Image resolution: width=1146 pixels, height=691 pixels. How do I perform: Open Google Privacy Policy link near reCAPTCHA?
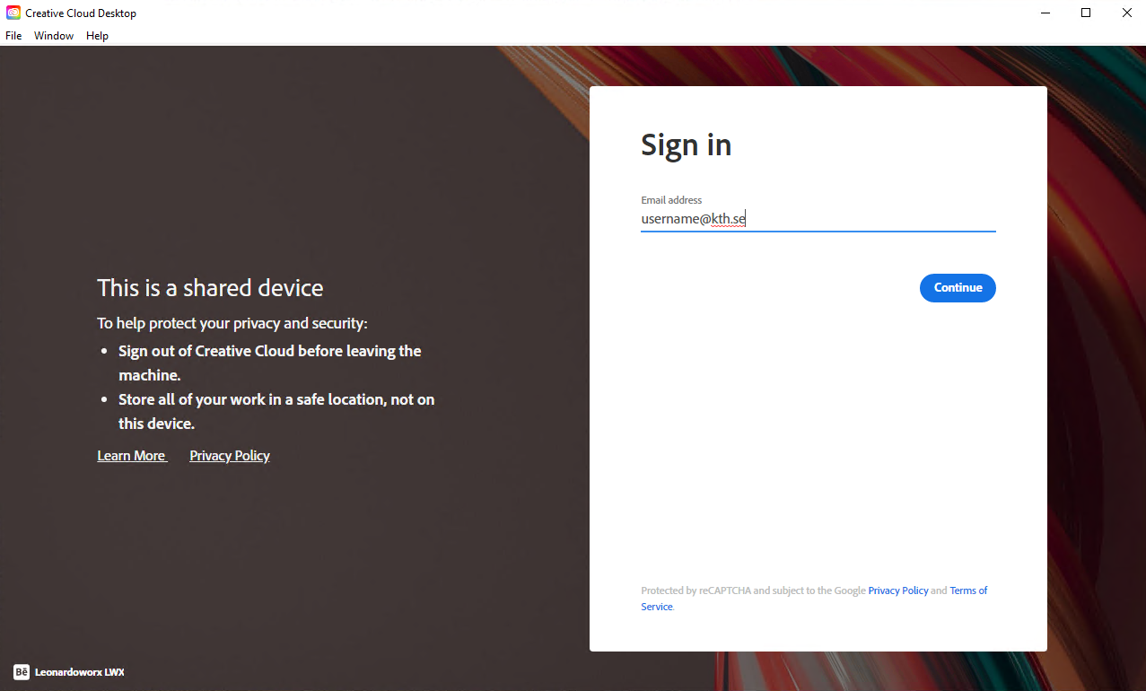point(897,590)
